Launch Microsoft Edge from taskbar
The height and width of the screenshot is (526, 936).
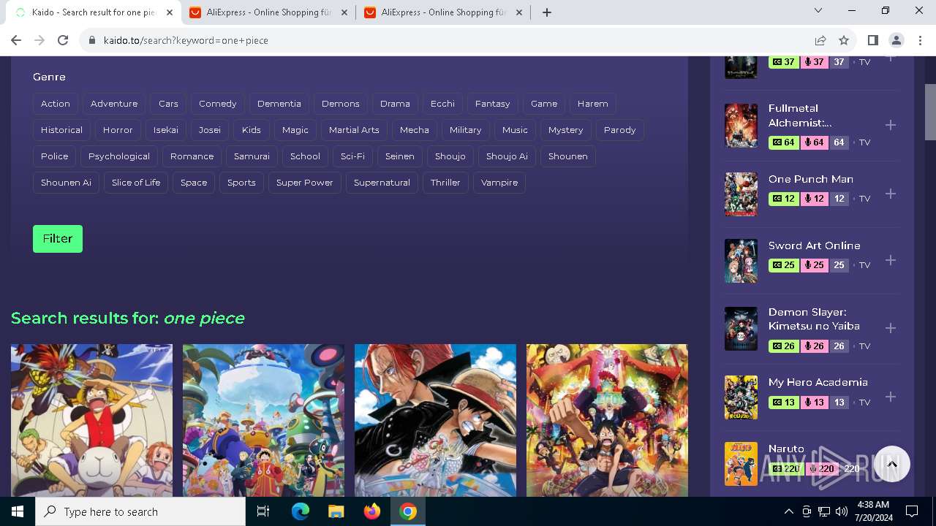[x=300, y=511]
